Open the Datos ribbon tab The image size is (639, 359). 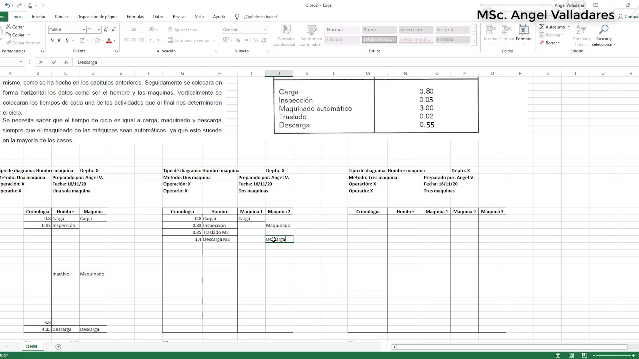tap(158, 16)
